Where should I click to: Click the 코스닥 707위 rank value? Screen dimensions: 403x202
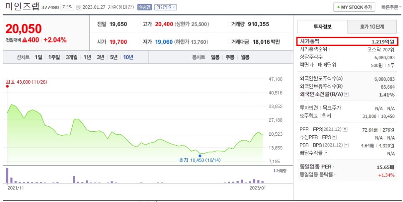(x=381, y=50)
